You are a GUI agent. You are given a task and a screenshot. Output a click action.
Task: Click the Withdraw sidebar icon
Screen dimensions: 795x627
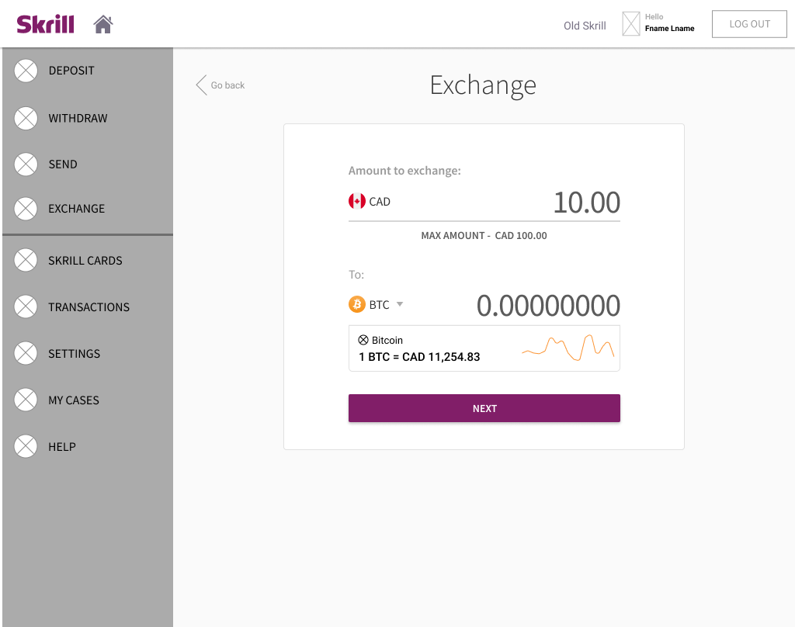point(26,118)
